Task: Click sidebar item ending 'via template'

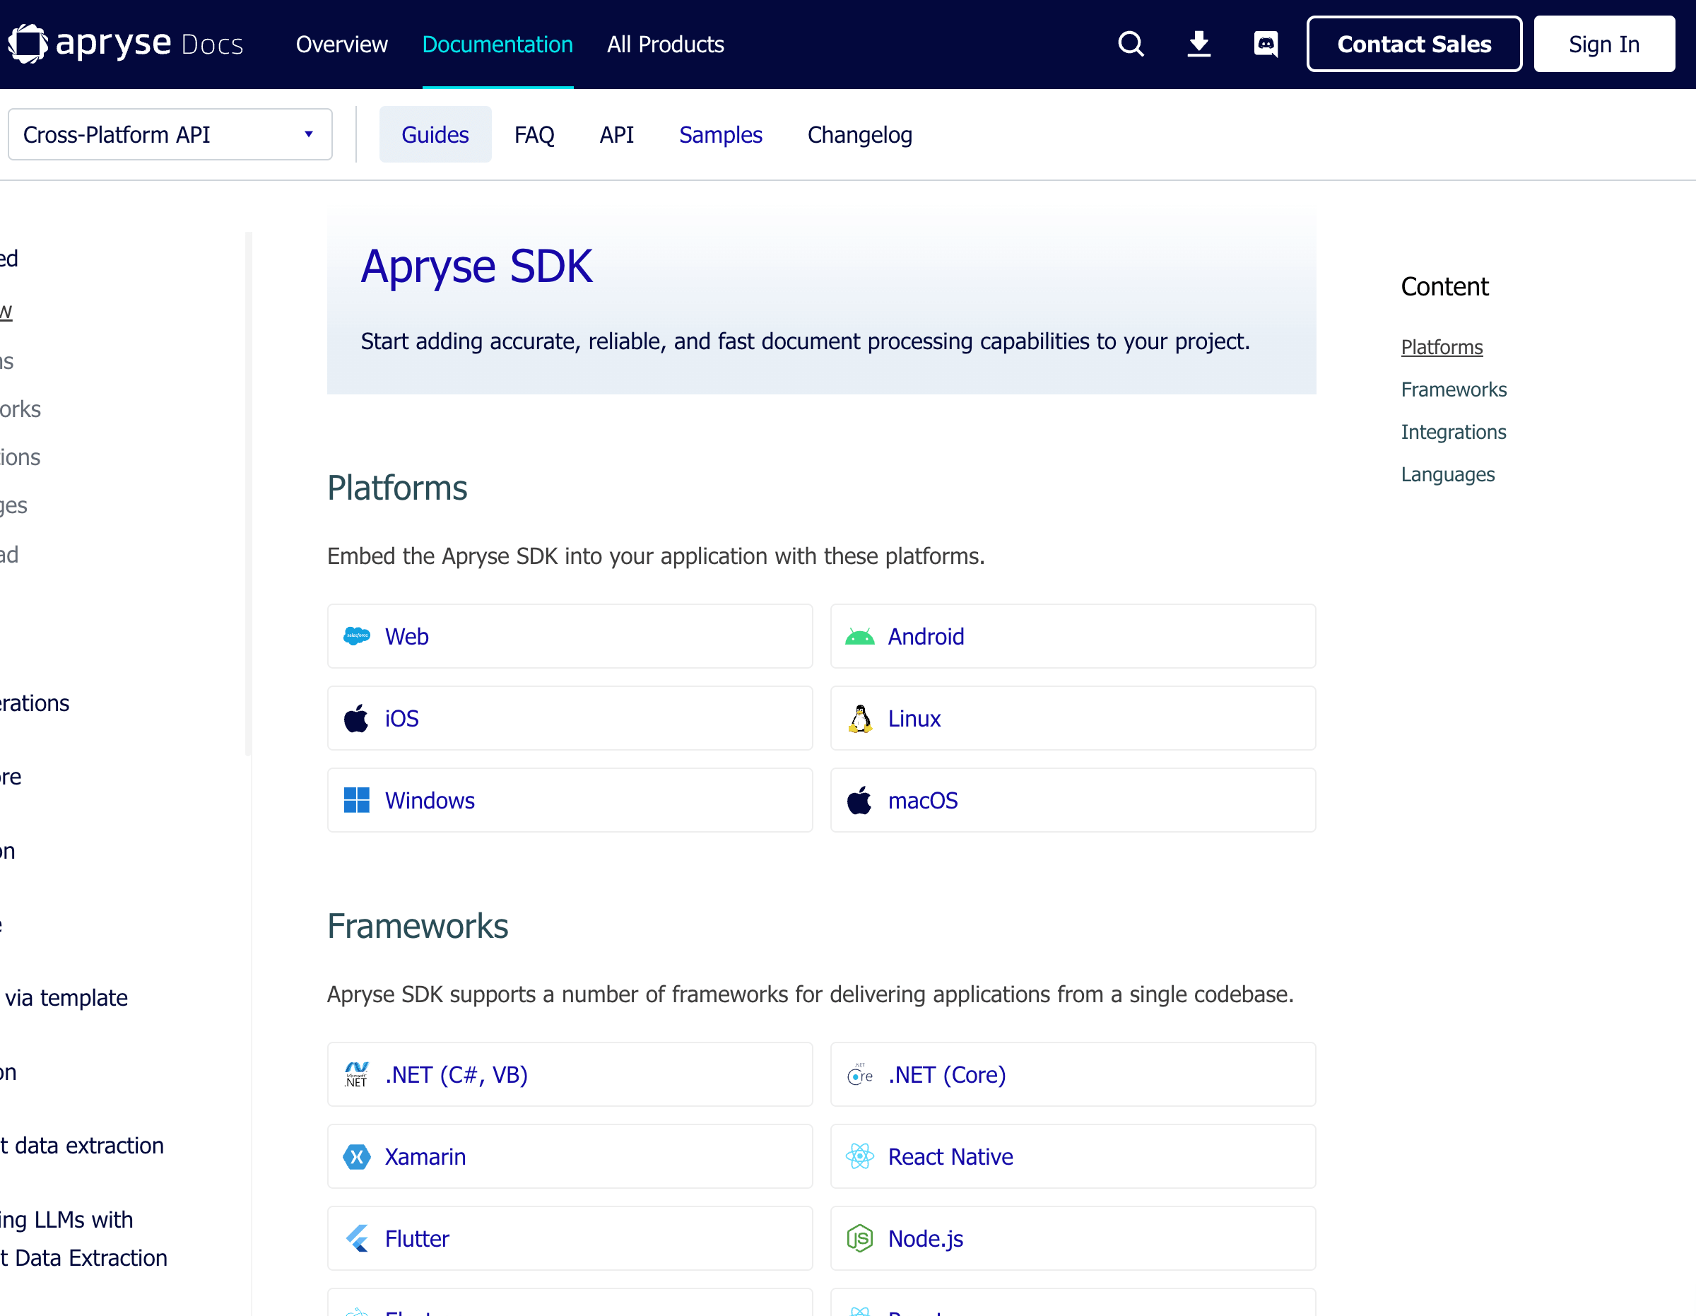Action: (x=65, y=997)
